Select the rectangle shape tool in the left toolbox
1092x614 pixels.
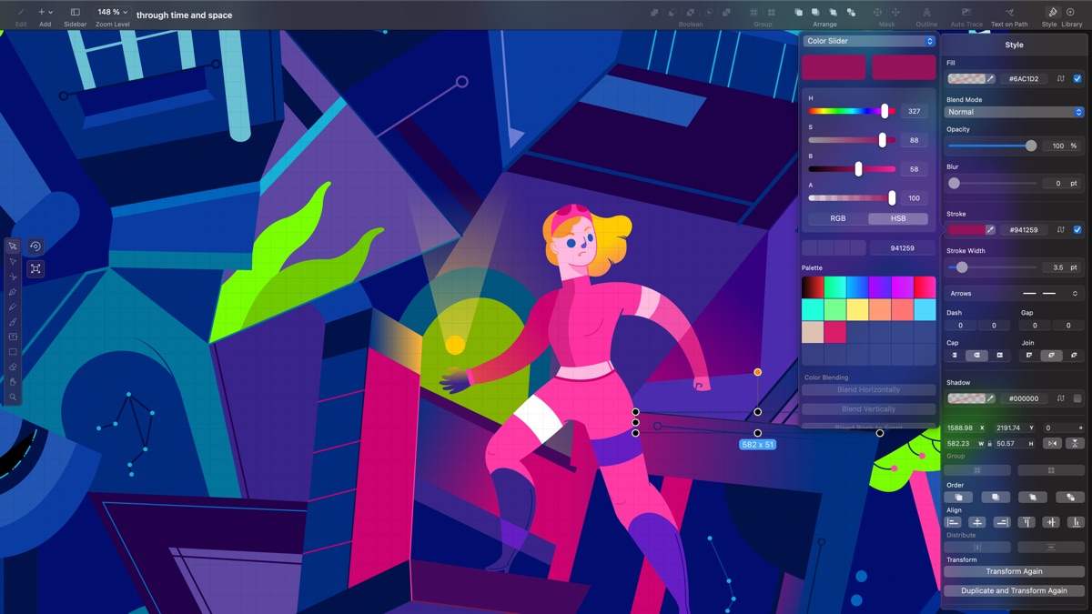coord(13,352)
